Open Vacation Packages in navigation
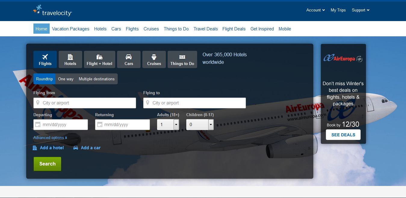406x198 pixels. [71, 29]
